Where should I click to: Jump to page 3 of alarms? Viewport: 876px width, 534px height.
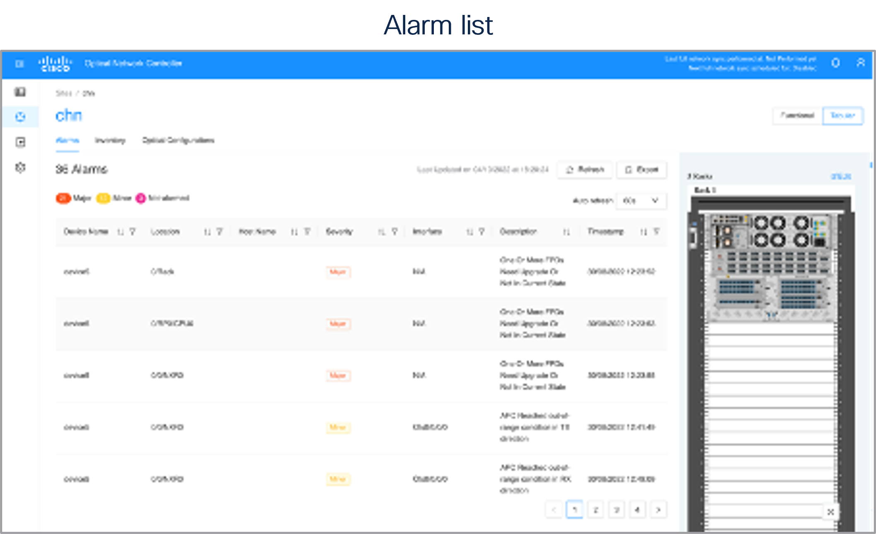point(616,510)
